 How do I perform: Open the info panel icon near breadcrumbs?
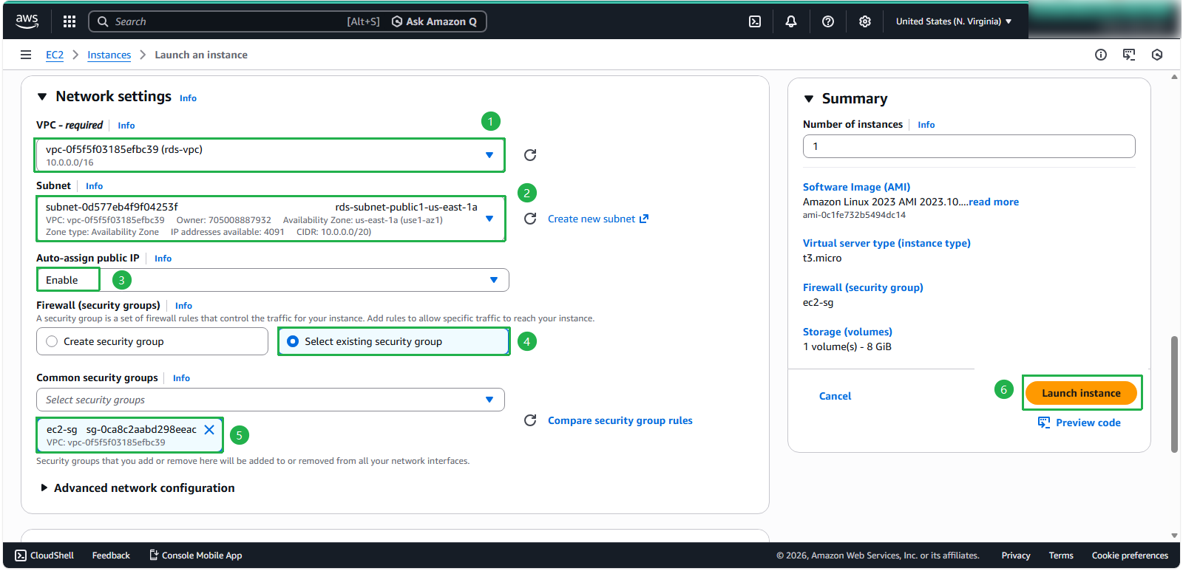point(1101,55)
